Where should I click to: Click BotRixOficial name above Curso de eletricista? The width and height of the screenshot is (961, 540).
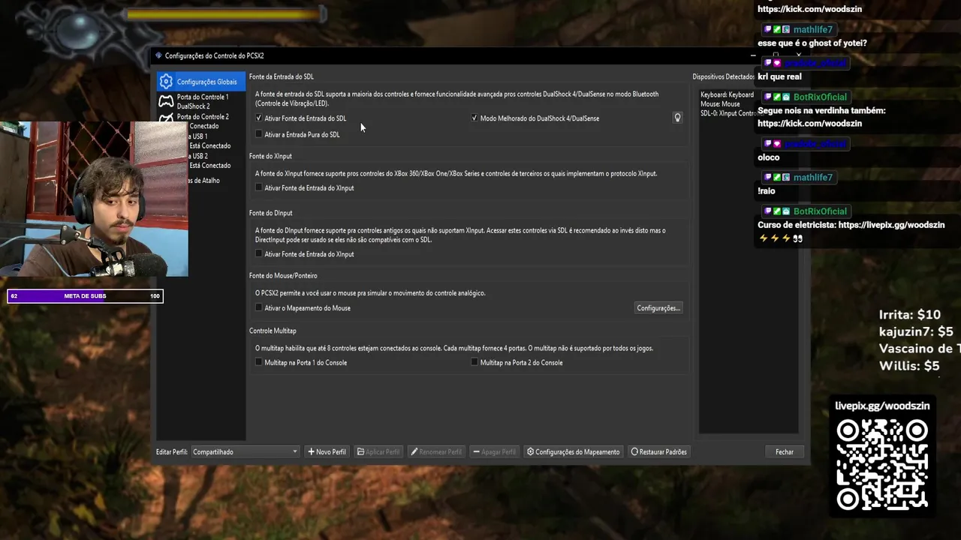[820, 211]
